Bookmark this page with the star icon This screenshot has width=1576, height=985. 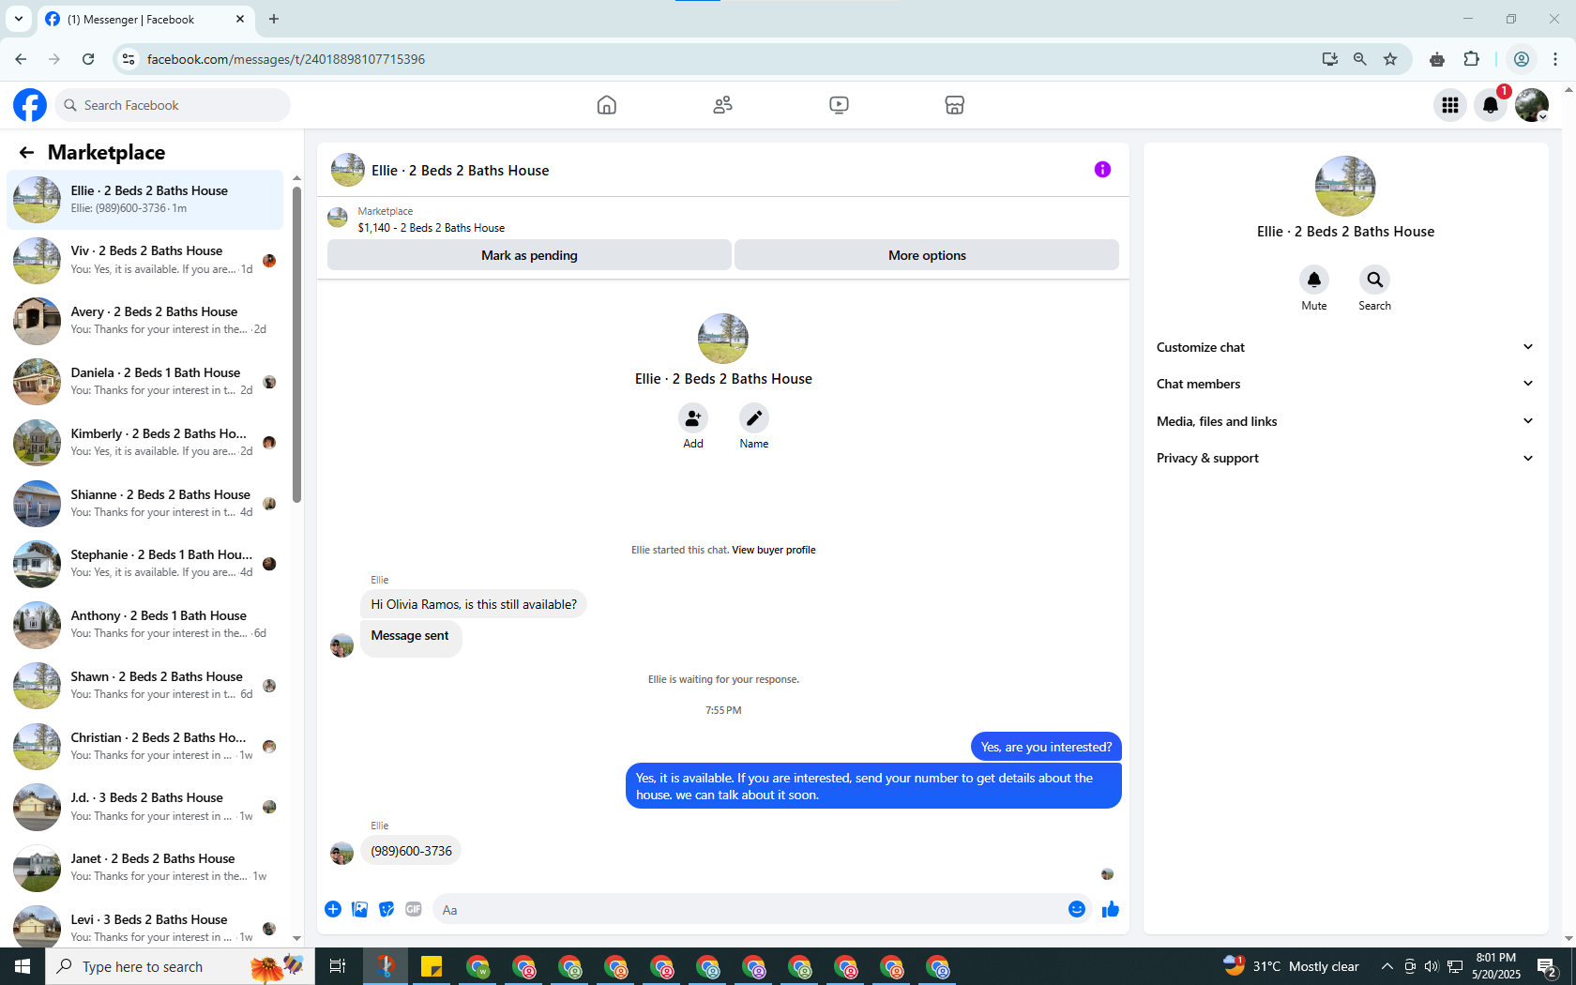click(1390, 59)
